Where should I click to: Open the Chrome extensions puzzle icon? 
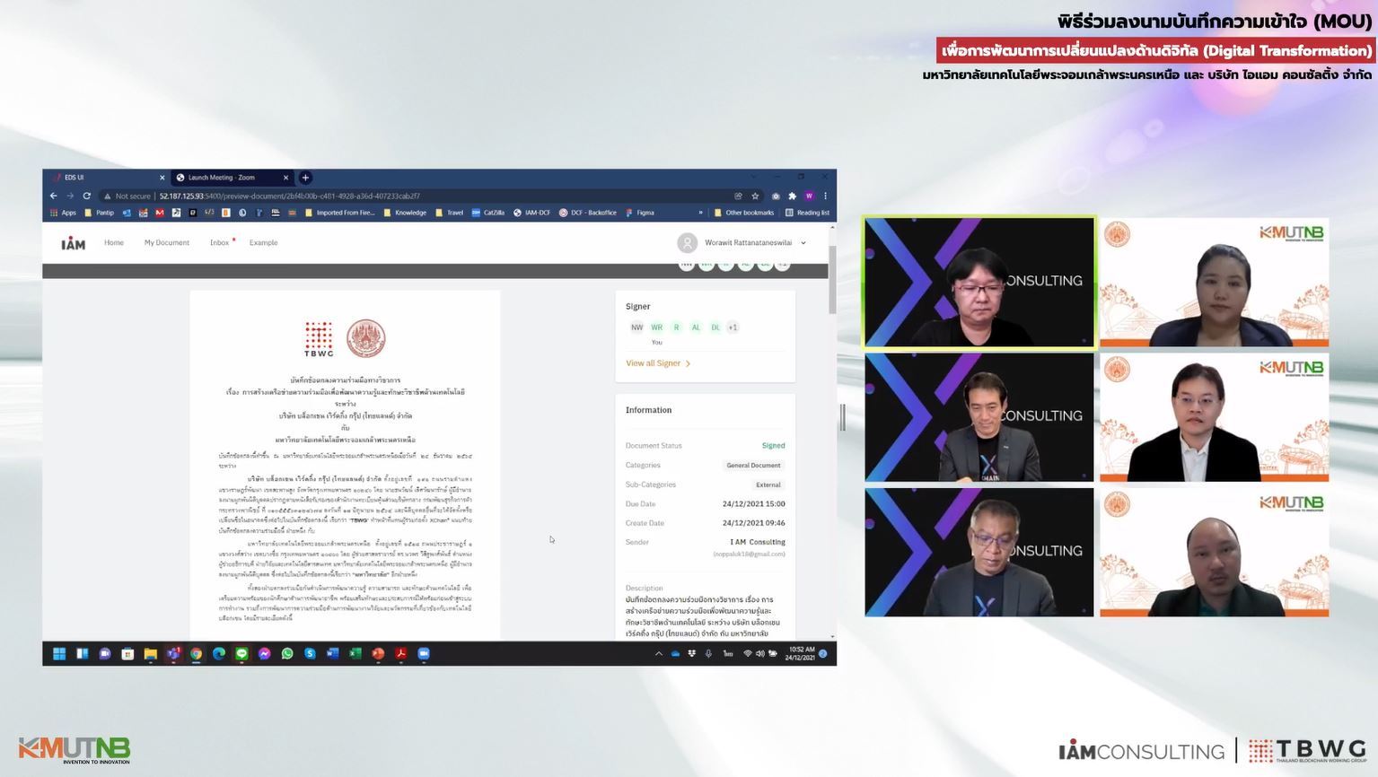click(x=792, y=196)
